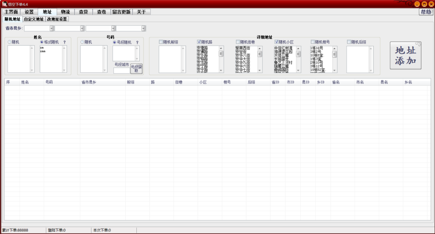Click the app icon in title bar
Image resolution: width=435 pixels, height=234 pixels.
tap(4, 4)
